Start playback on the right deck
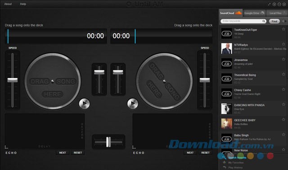This screenshot has height=170, width=288. coord(133,104)
